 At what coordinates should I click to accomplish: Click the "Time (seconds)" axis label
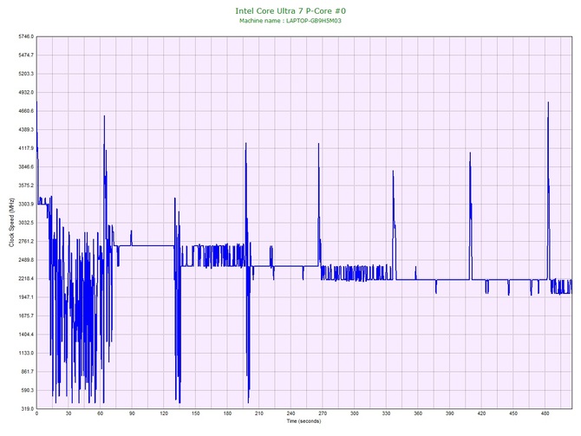coord(304,421)
